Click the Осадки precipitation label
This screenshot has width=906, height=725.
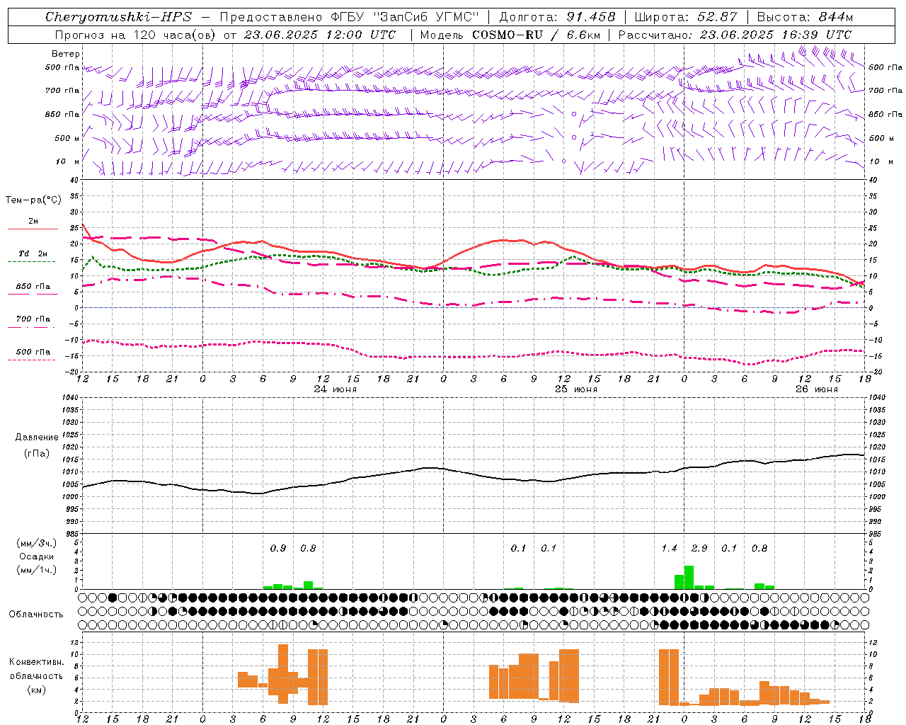(37, 556)
